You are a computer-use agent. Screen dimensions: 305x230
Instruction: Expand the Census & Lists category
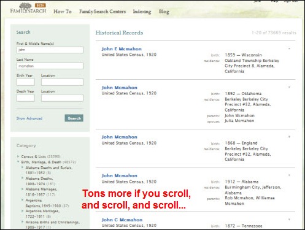tap(18, 156)
